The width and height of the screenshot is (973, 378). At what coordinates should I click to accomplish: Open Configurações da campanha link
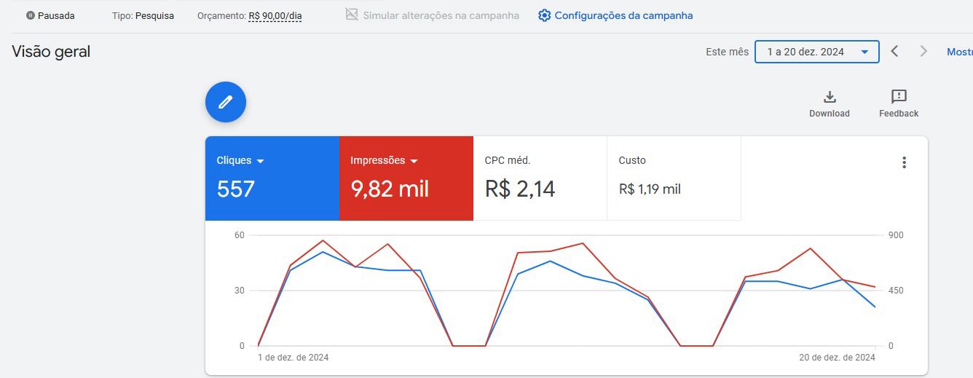coord(623,15)
